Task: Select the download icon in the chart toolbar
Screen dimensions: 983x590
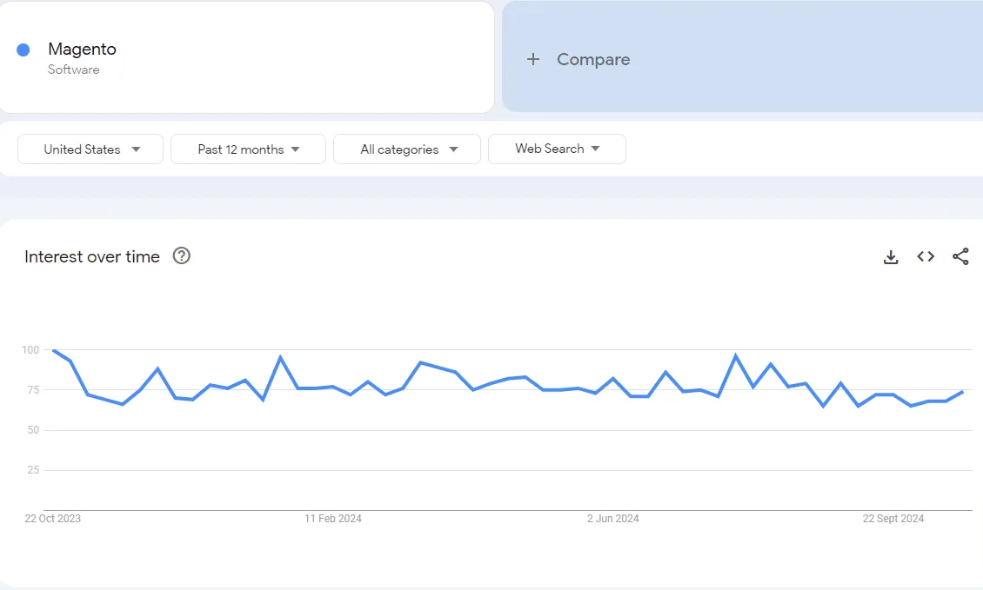Action: click(x=890, y=256)
